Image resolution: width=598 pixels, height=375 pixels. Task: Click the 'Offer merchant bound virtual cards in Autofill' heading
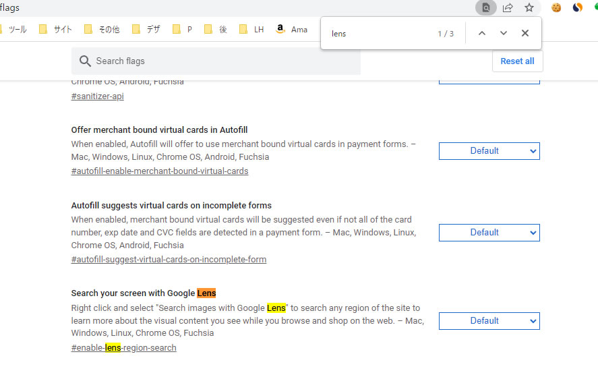tap(159, 130)
